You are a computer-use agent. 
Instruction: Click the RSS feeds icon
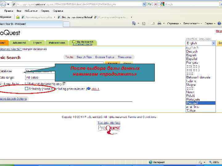click(x=144, y=24)
